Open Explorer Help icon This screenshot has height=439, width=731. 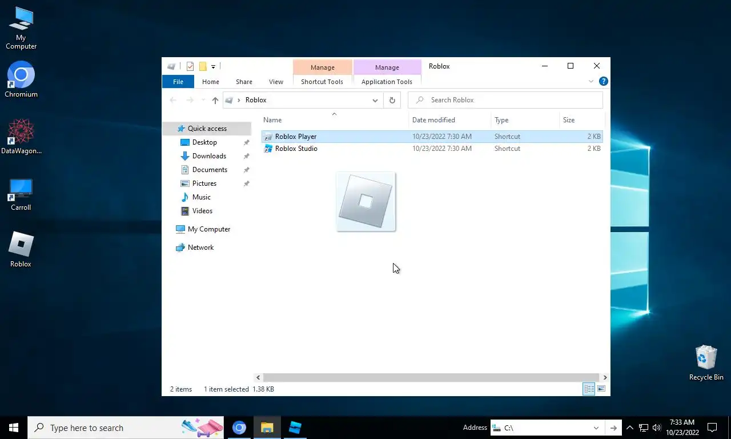[603, 82]
